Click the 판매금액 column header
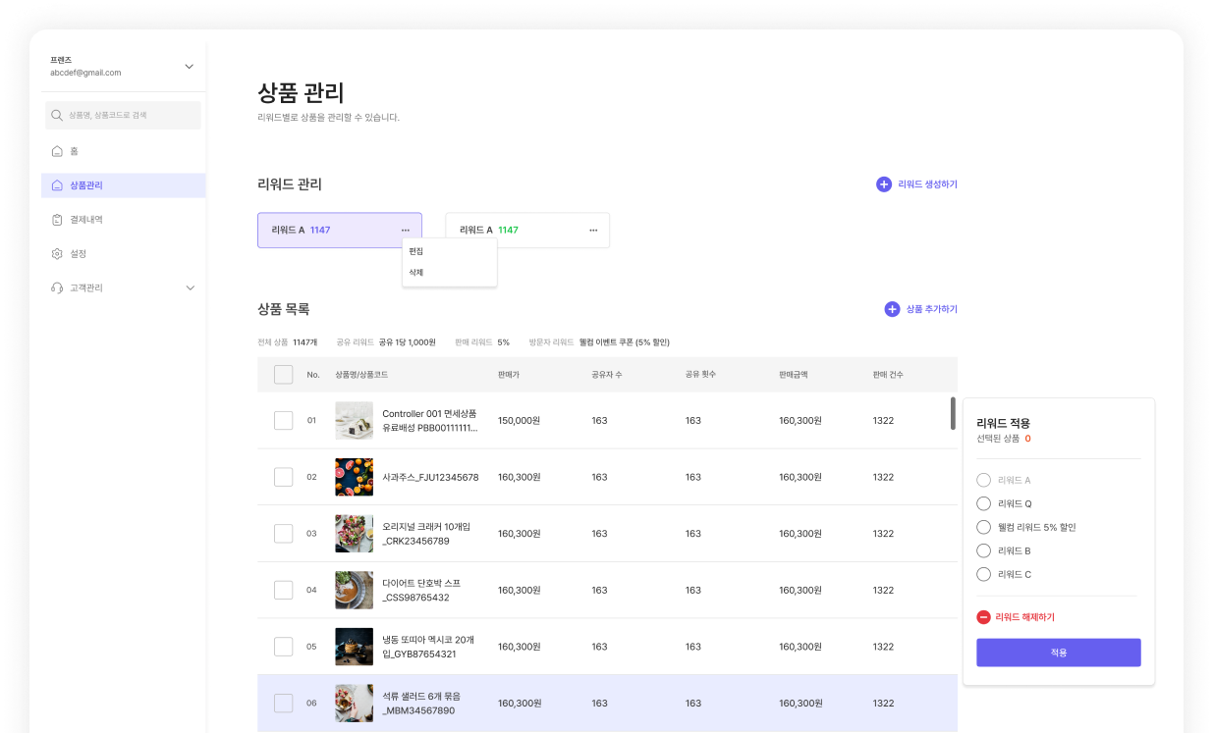 click(794, 375)
